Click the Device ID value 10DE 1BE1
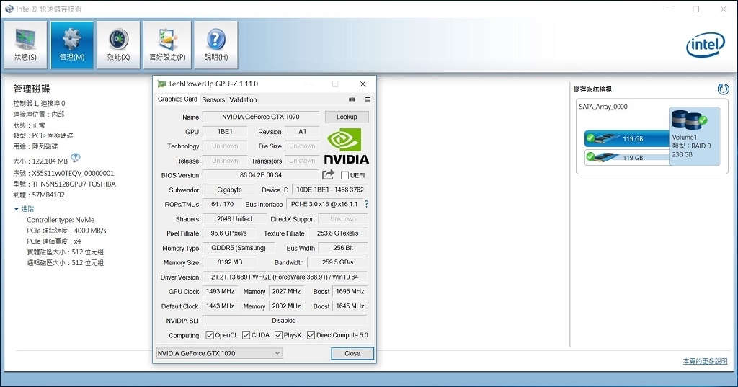 click(329, 190)
